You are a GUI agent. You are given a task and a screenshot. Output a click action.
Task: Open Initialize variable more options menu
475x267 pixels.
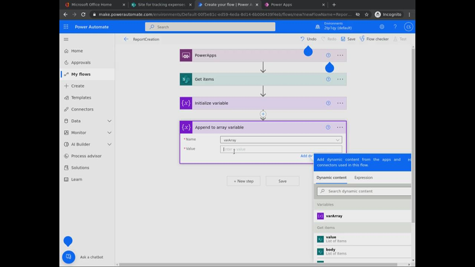tap(340, 103)
